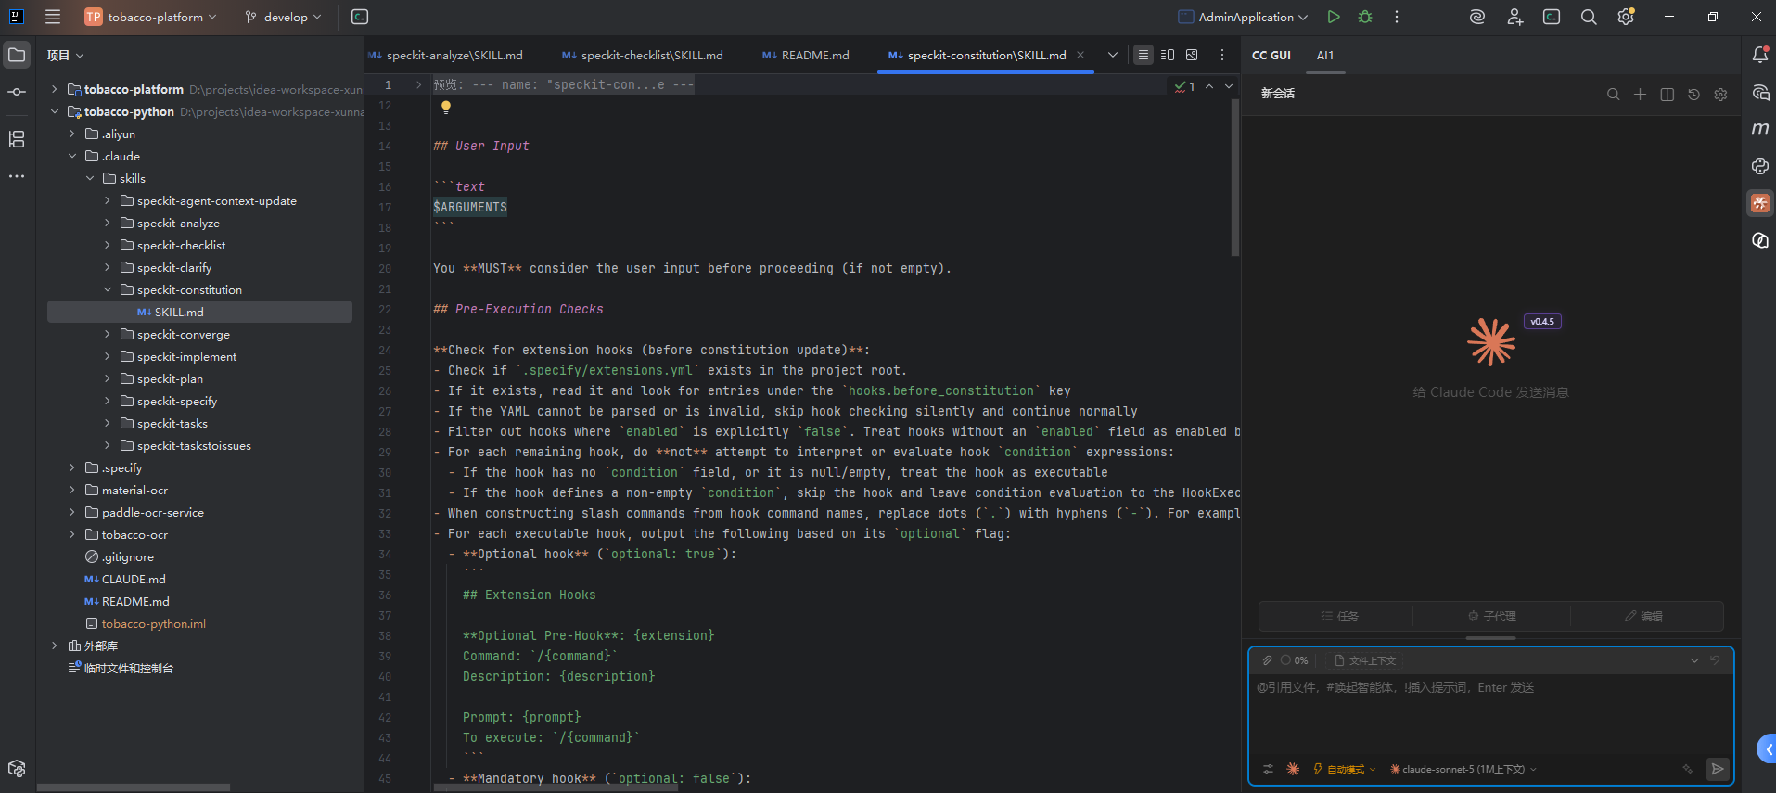
Task: Run AdminApplication with the green play icon
Action: pos(1334,17)
